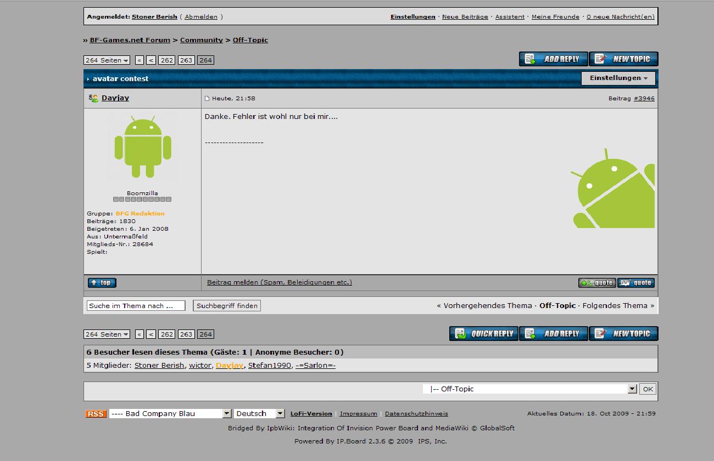Click the BFG Redaktion group label
The width and height of the screenshot is (714, 461).
[x=140, y=214]
